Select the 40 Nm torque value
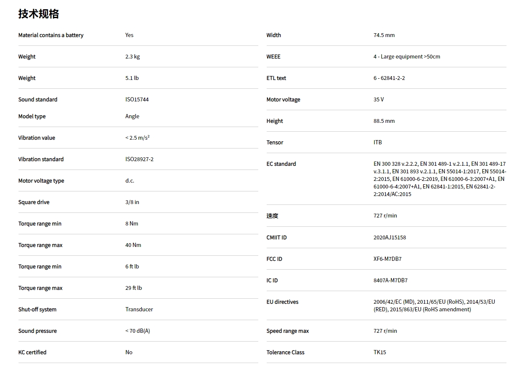This screenshot has width=517, height=366. 133,245
